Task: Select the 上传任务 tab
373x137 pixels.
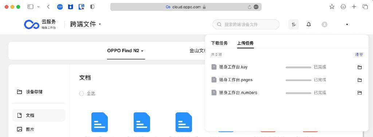Action: (246, 43)
